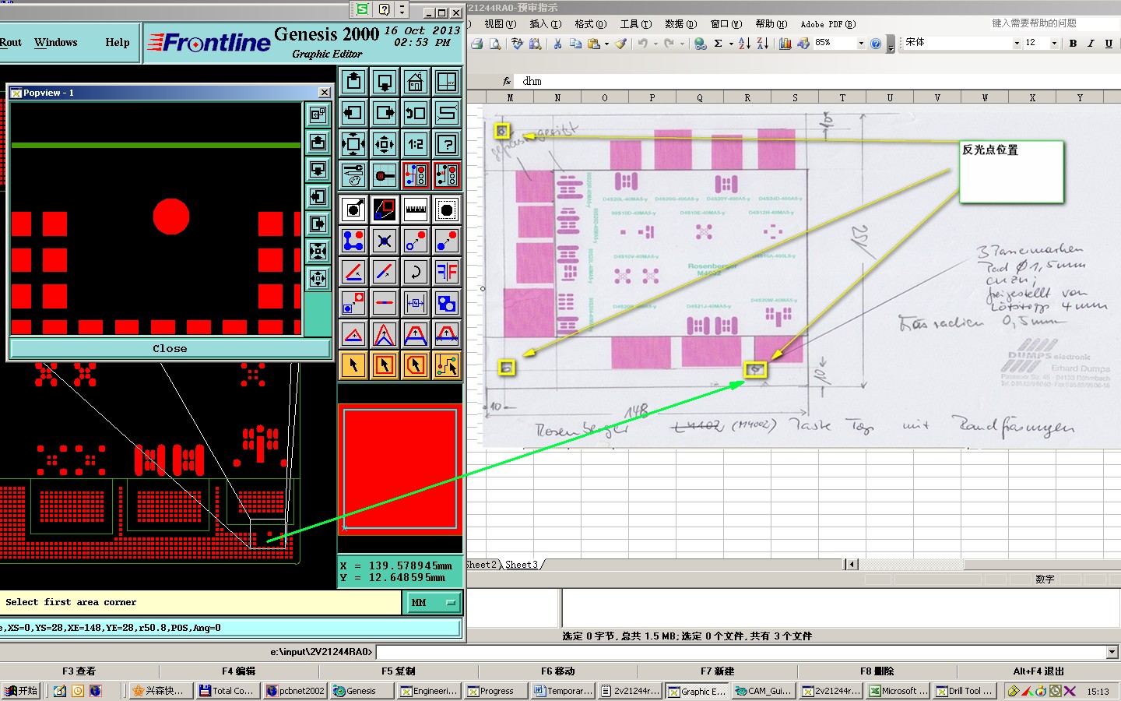The height and width of the screenshot is (701, 1121).
Task: Switch to pcbnet2002 in the taskbar
Action: (295, 691)
